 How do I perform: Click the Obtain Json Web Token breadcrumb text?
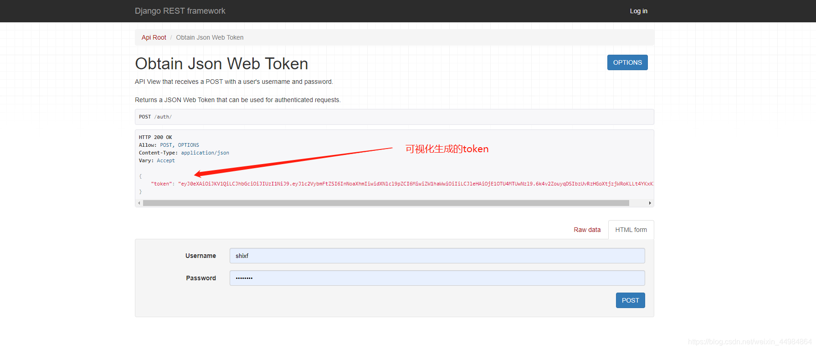coord(210,37)
